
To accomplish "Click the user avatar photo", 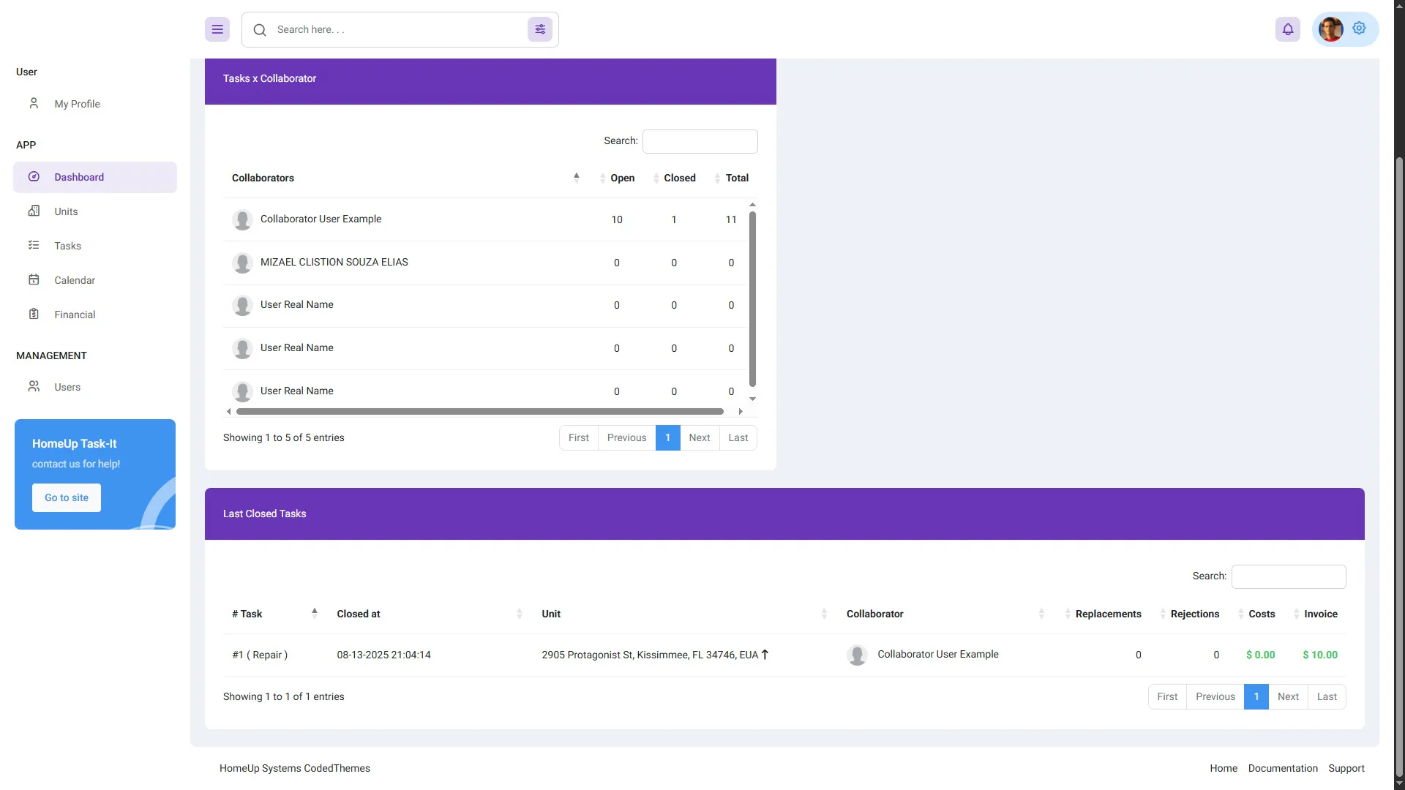I will (1330, 29).
